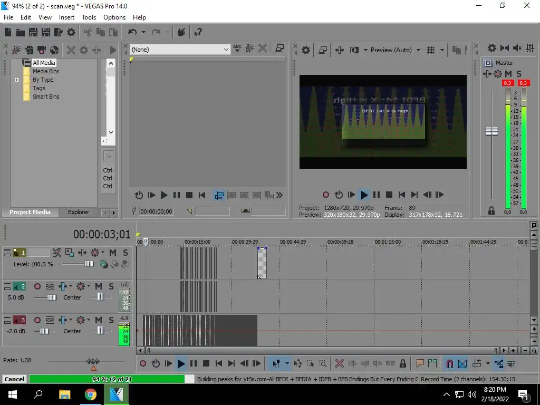
Task: Open the Preview (Auto) quality dropdown
Action: tap(418, 50)
